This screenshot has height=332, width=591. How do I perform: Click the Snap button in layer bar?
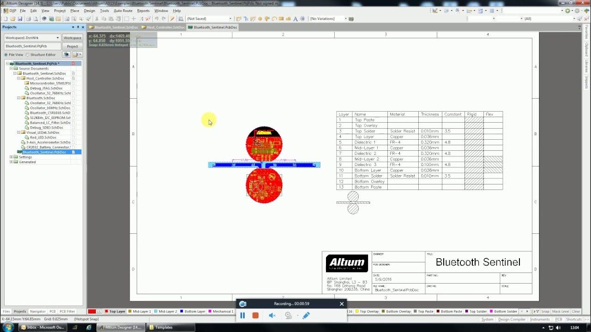click(x=545, y=312)
